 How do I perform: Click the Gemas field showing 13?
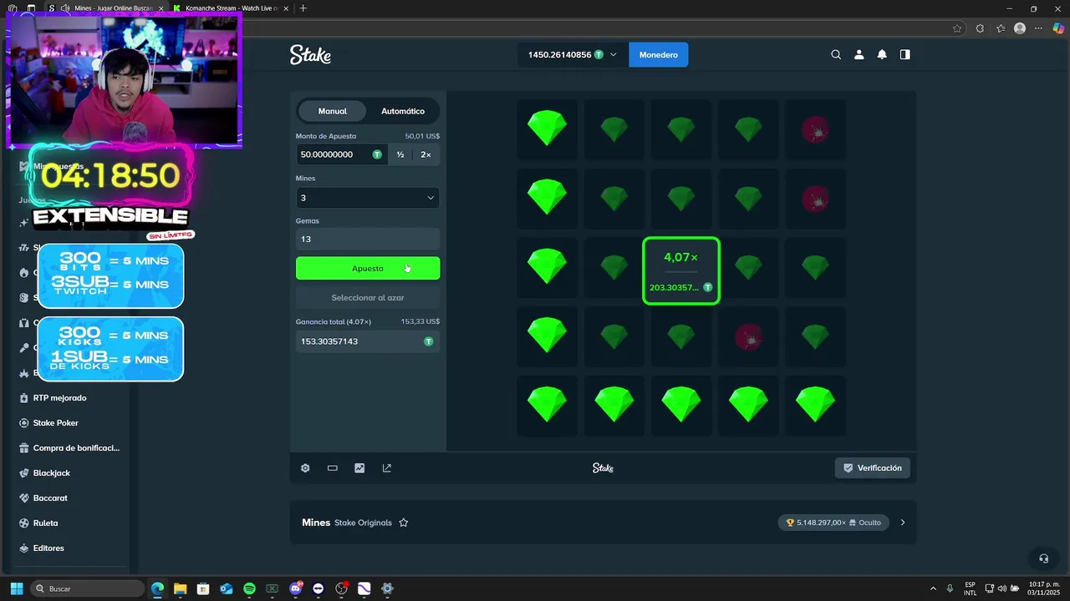(368, 239)
